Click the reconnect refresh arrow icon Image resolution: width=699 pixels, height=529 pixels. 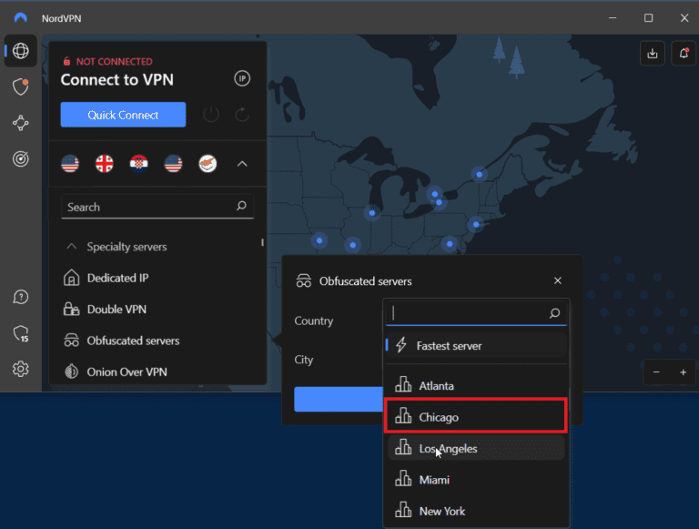pos(242,115)
